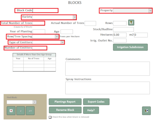Click the Help? button
The width and height of the screenshot is (154, 121).
coord(91,110)
